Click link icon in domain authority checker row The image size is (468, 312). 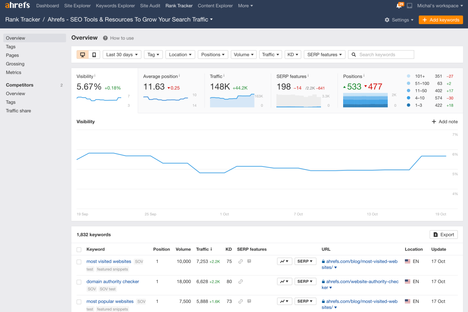(x=241, y=282)
